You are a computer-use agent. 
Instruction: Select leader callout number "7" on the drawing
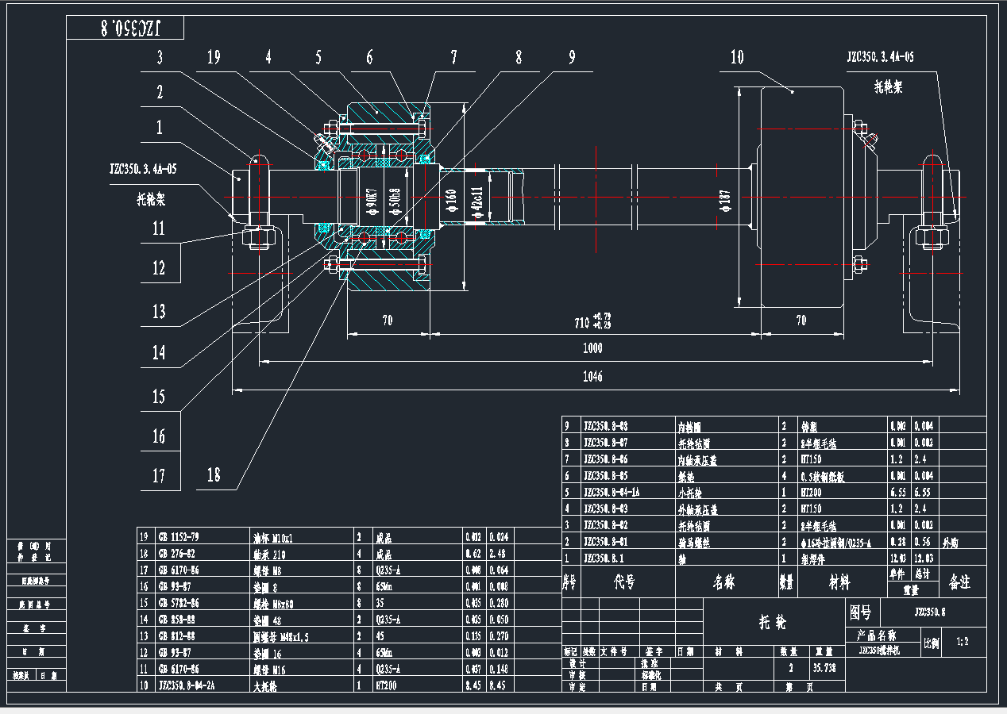click(453, 57)
